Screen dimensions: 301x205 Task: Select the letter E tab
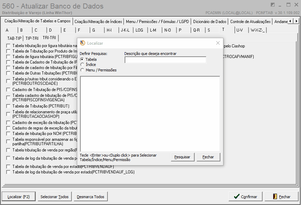pyautogui.click(x=68, y=30)
